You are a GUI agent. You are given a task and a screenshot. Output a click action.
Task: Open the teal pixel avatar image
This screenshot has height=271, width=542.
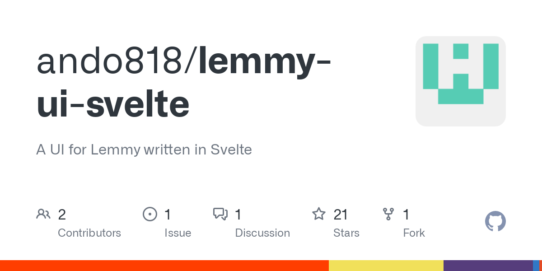tap(461, 81)
